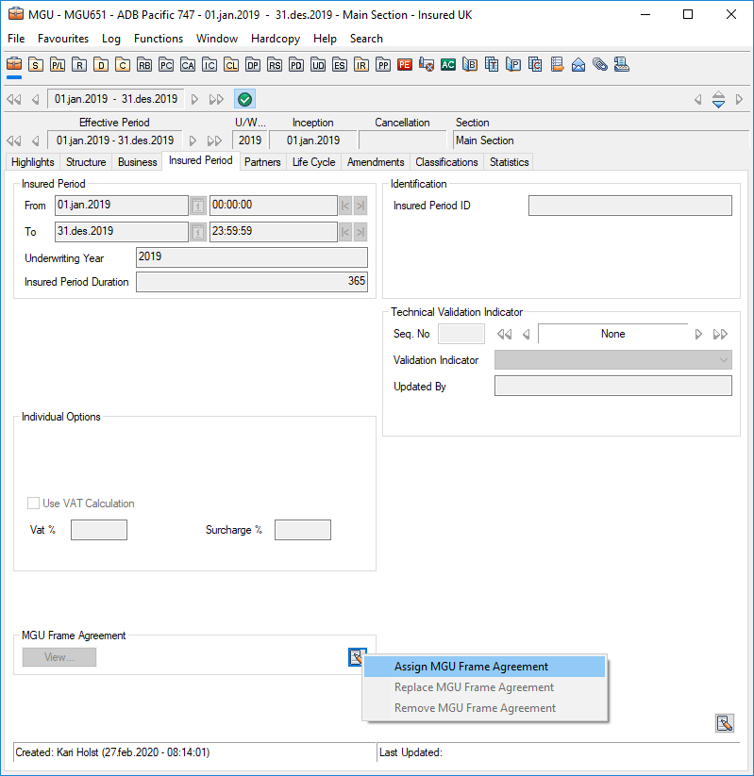Open the Hardcopy menu

tap(276, 39)
